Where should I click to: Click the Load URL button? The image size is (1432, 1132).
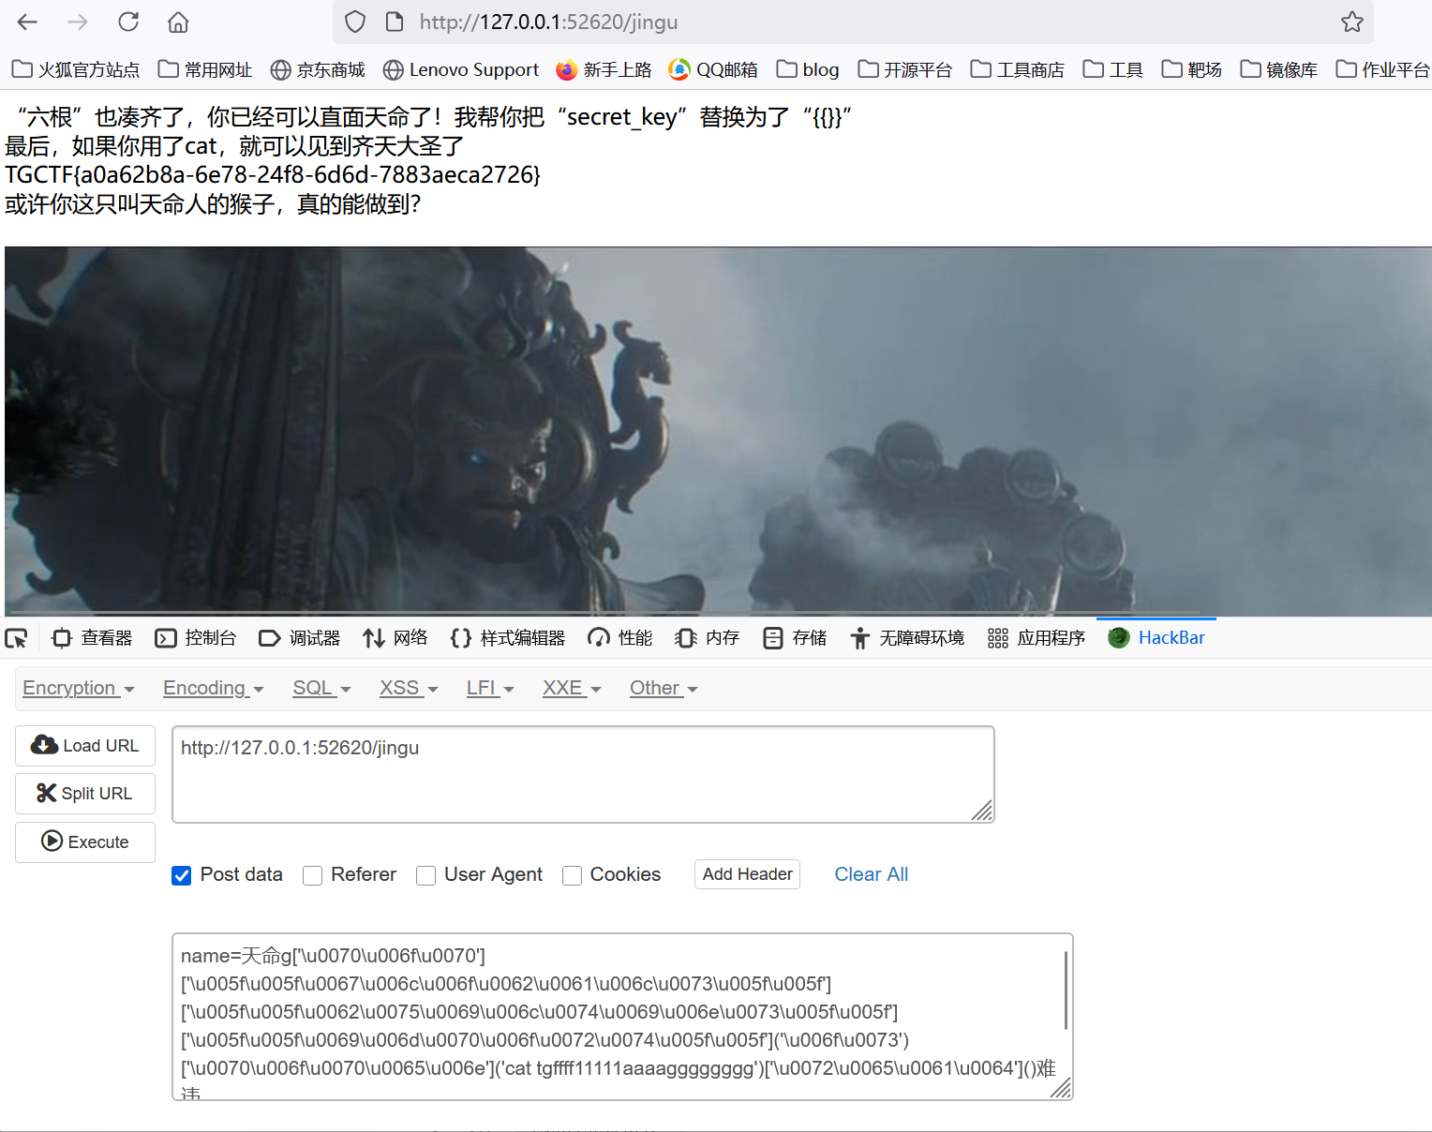[85, 745]
